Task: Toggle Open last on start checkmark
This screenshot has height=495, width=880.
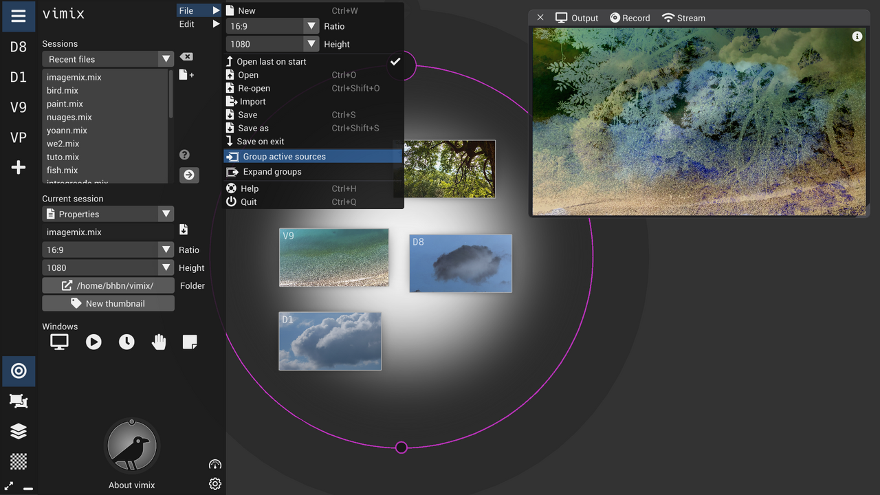Action: pos(395,62)
